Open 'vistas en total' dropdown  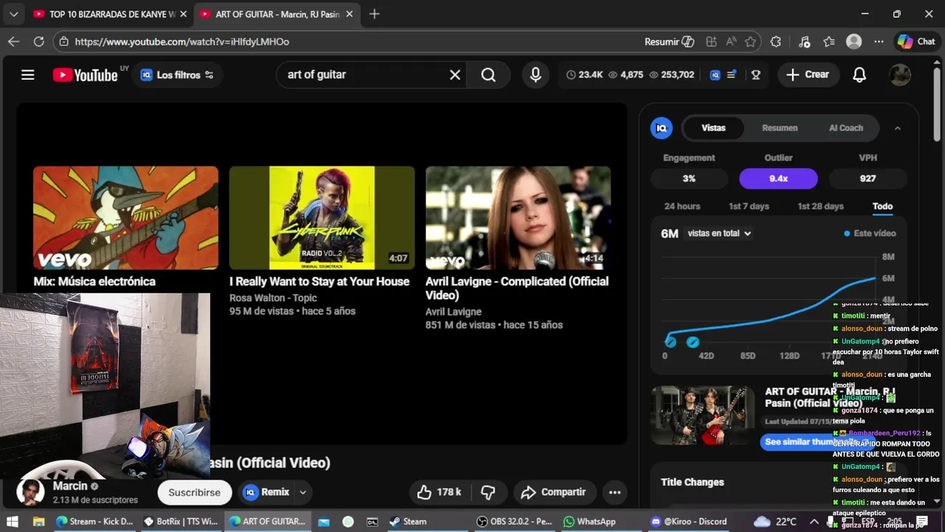pos(719,233)
